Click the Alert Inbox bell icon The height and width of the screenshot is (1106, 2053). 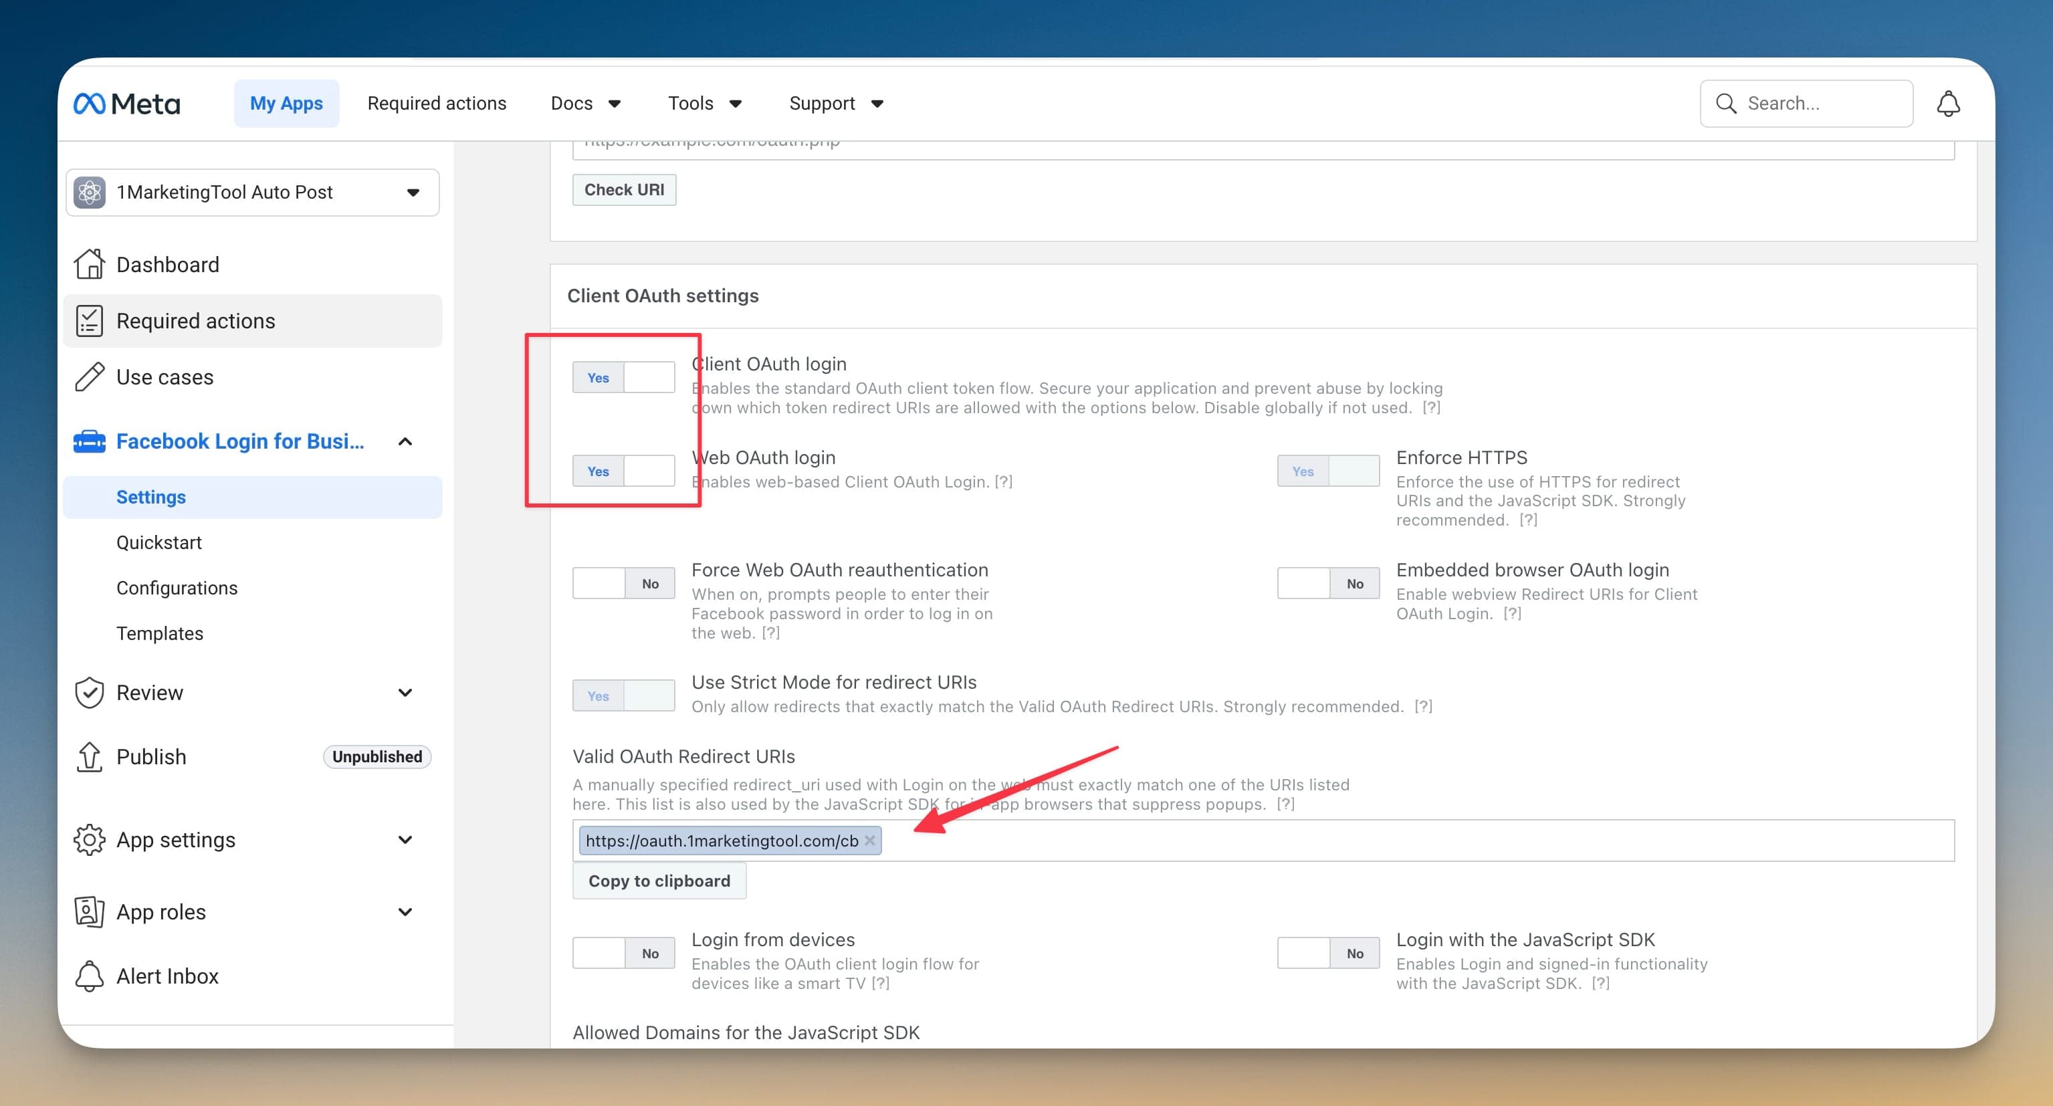[x=89, y=976]
